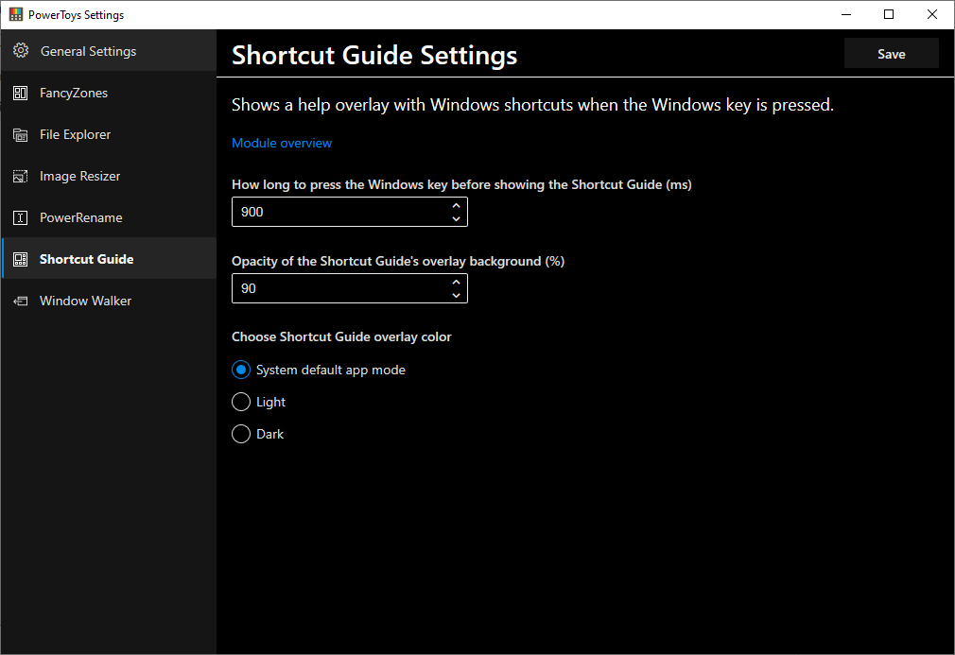Click the PowerToys logo in title bar

tap(15, 14)
